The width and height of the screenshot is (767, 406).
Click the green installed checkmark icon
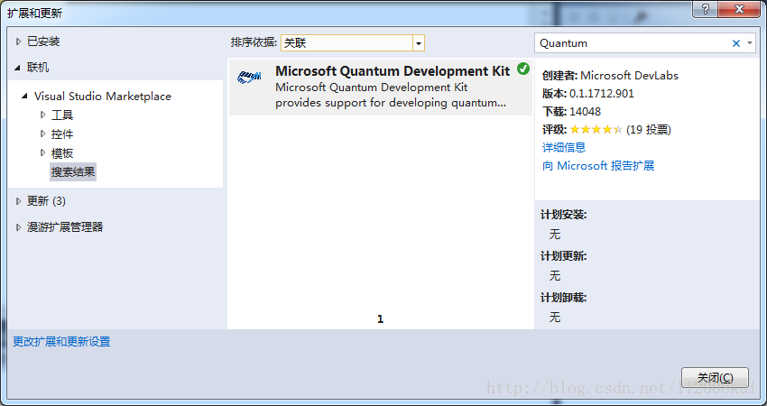coord(522,69)
